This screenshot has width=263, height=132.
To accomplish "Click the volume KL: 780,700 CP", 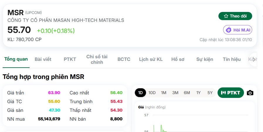I will click(x=25, y=40).
